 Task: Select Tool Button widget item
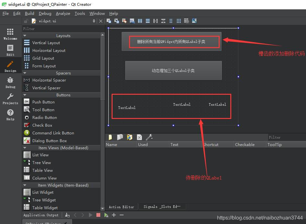[x=43, y=110]
